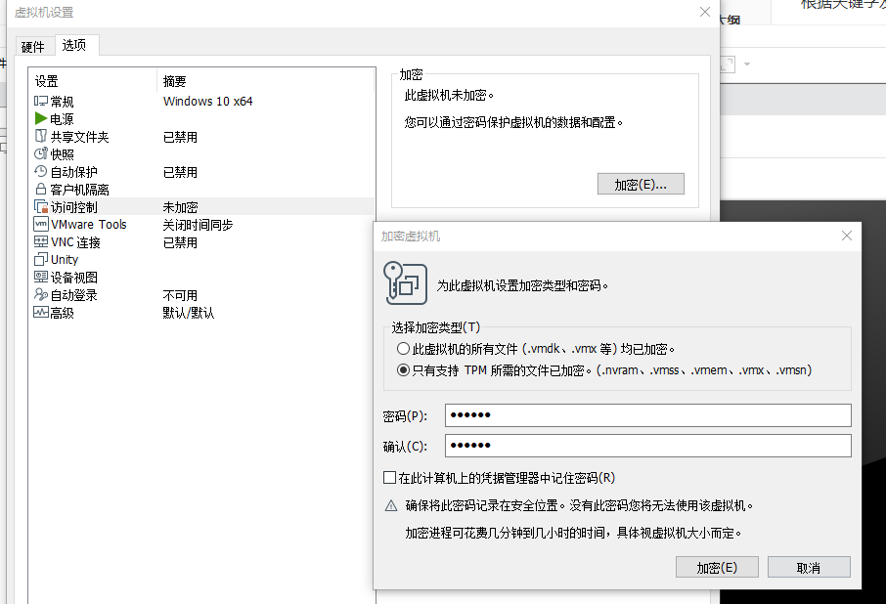Click the 加密(E)... button in settings
Image resolution: width=886 pixels, height=604 pixels.
[641, 184]
